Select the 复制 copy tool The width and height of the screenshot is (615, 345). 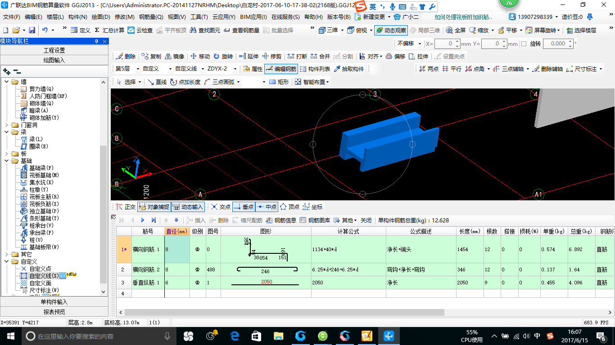151,56
